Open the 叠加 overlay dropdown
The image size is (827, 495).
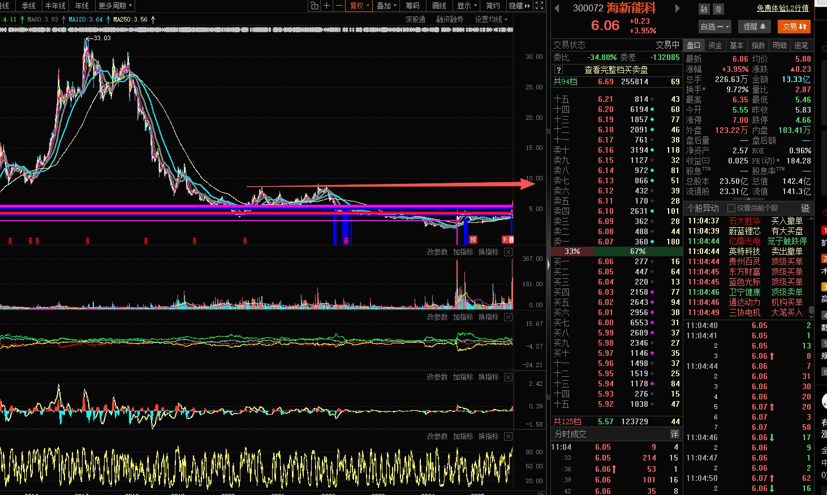click(x=387, y=6)
